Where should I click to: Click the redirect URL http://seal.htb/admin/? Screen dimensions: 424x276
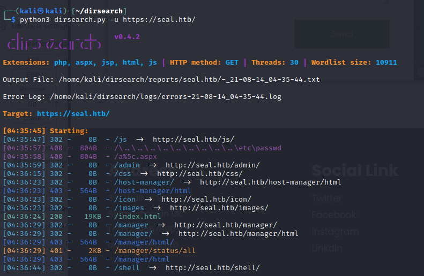coord(212,165)
